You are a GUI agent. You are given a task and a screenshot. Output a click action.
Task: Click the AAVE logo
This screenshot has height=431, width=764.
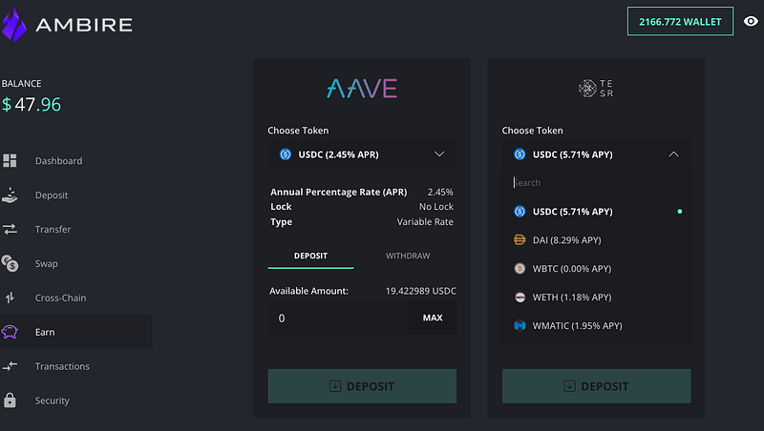[x=362, y=89]
